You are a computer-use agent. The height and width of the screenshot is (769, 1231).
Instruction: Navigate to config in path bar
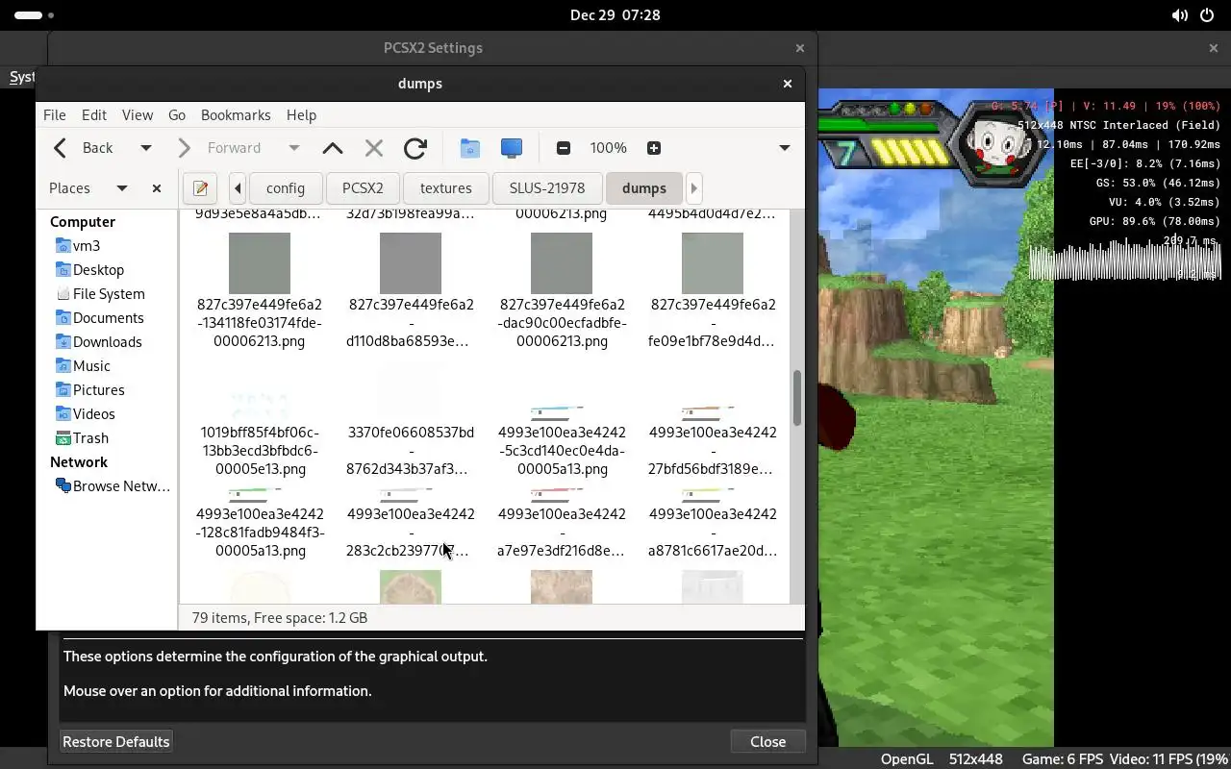[286, 188]
